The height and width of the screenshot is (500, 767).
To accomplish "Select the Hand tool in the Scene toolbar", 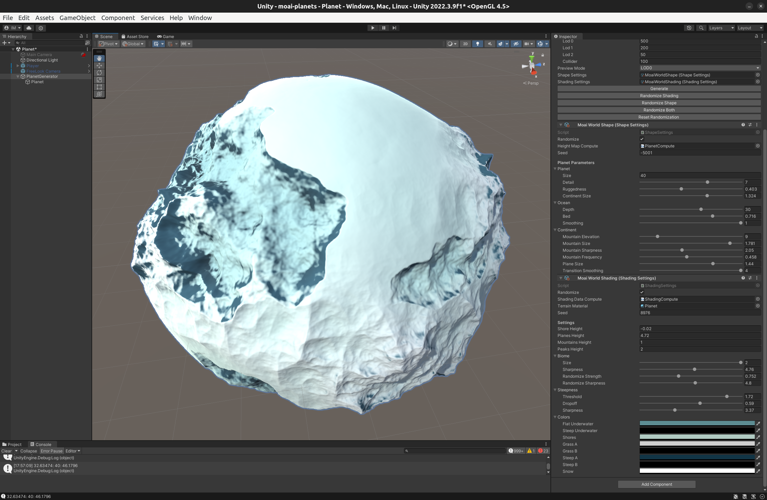I will tap(99, 58).
